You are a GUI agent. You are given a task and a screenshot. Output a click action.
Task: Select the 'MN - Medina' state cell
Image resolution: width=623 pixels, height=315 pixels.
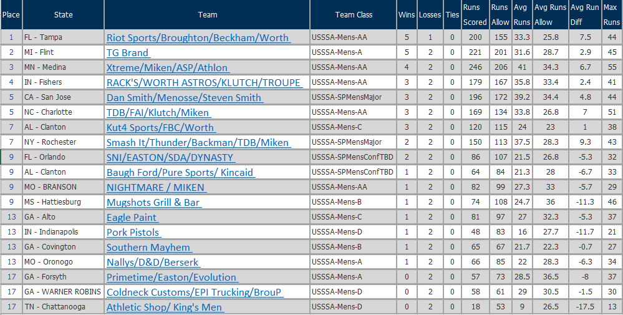(63, 67)
